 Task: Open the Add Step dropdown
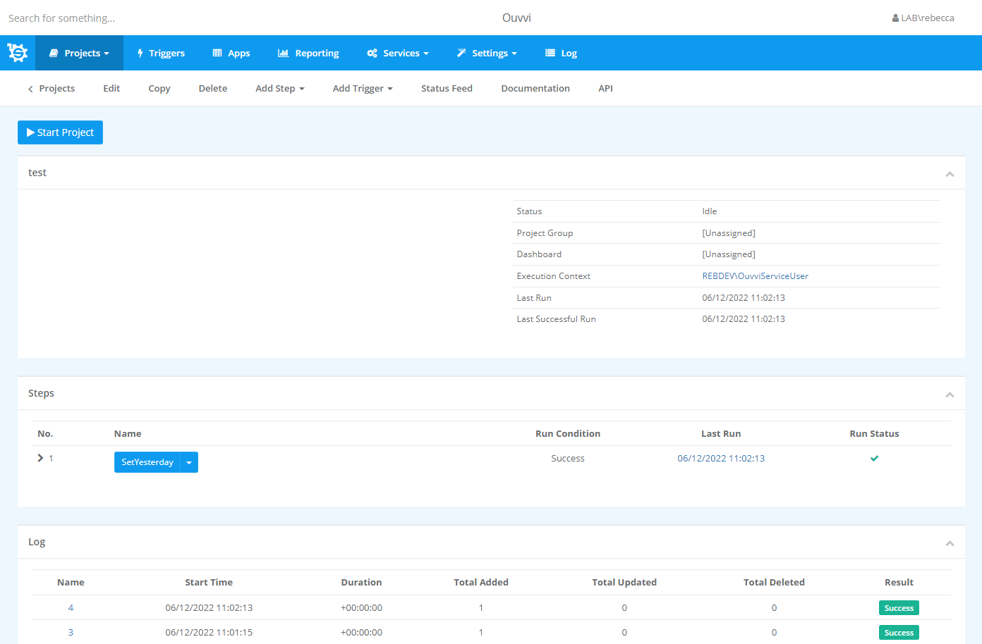pyautogui.click(x=280, y=88)
